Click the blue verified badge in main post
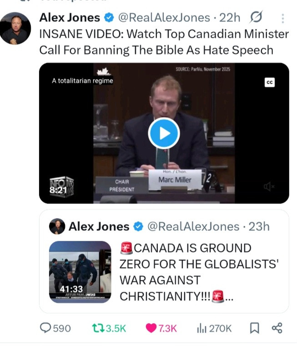The image size is (297, 346). tap(109, 18)
